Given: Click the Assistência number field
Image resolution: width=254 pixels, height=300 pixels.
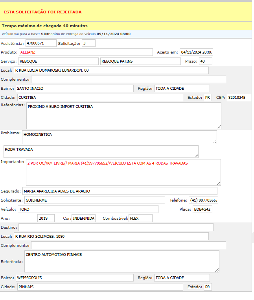Looking at the screenshot, I should coord(40,43).
